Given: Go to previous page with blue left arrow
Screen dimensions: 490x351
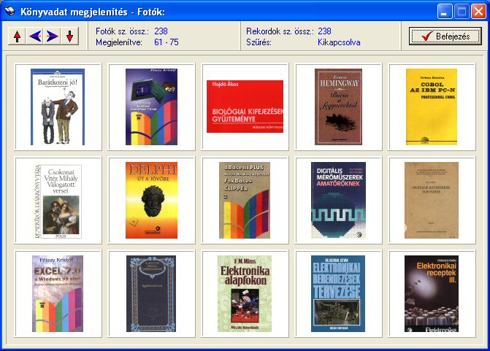Looking at the screenshot, I should [x=35, y=36].
